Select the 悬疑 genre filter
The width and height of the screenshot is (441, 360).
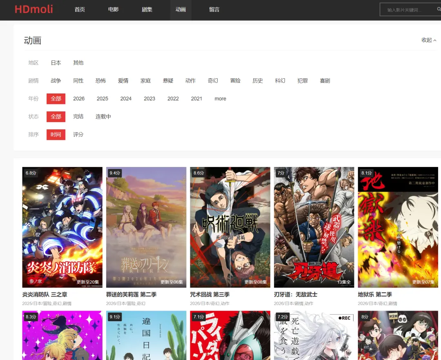(x=168, y=81)
